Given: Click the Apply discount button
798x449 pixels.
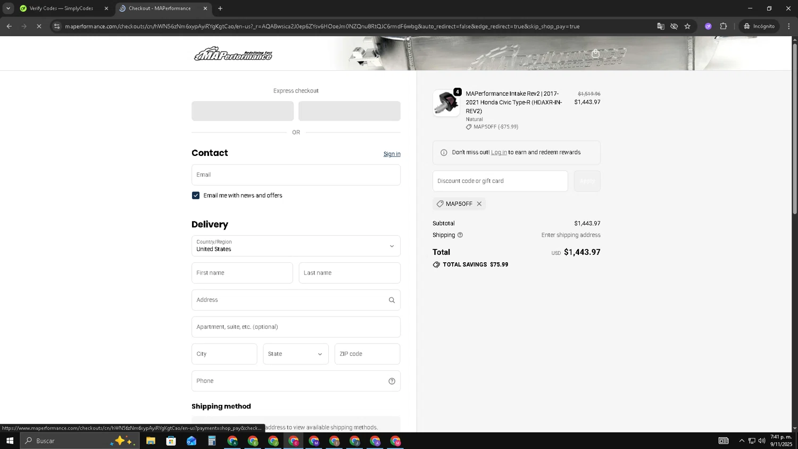Looking at the screenshot, I should [x=587, y=181].
